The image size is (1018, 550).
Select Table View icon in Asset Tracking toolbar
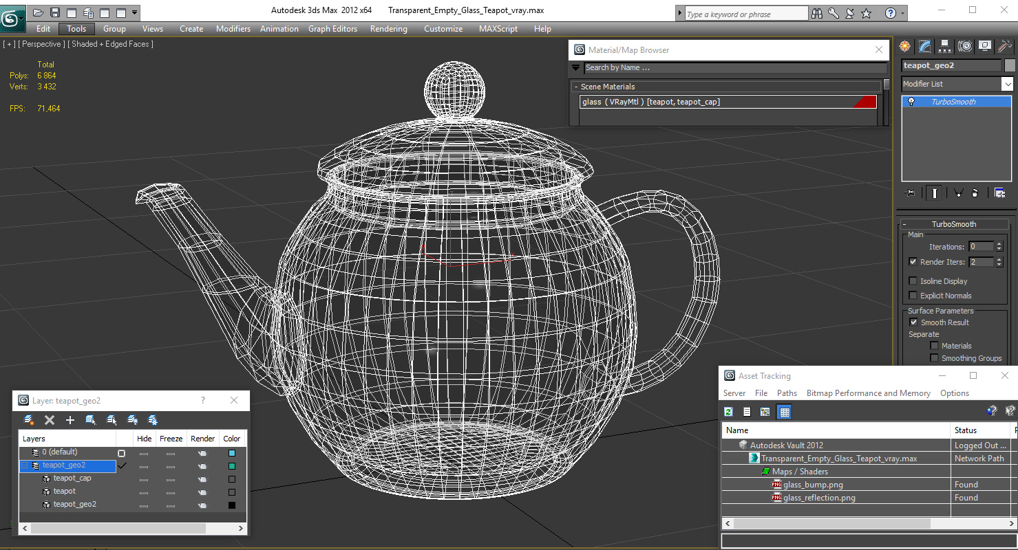coord(784,412)
